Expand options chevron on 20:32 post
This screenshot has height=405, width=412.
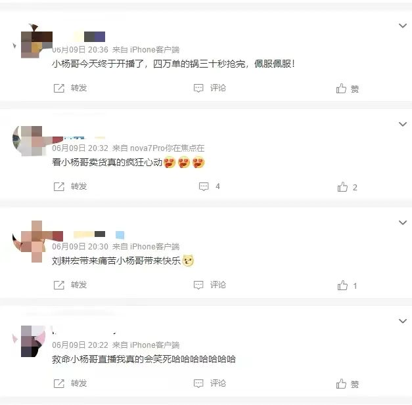click(403, 124)
